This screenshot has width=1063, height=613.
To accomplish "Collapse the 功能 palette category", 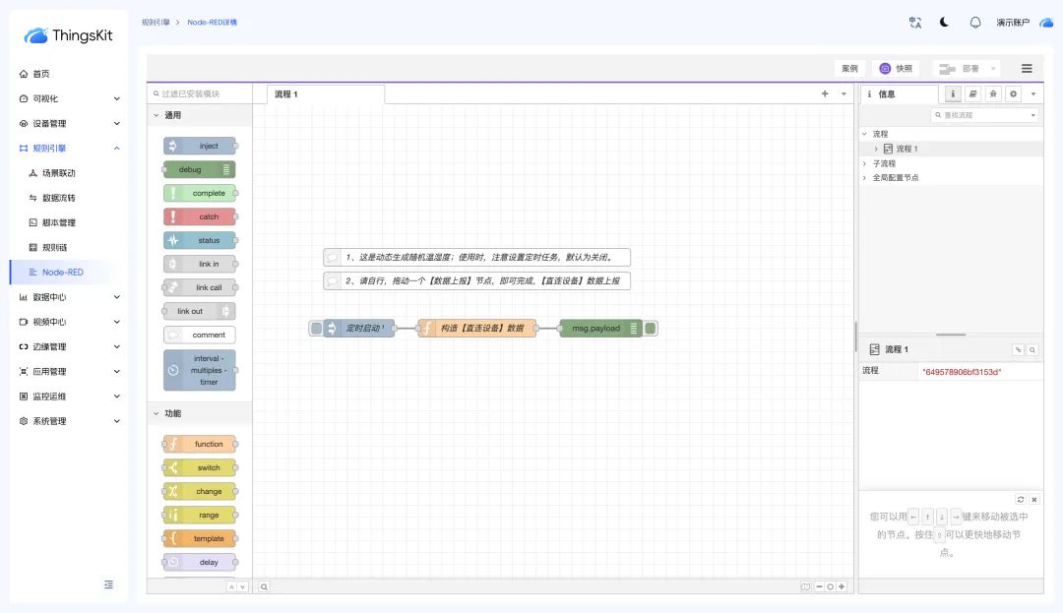I will click(199, 413).
